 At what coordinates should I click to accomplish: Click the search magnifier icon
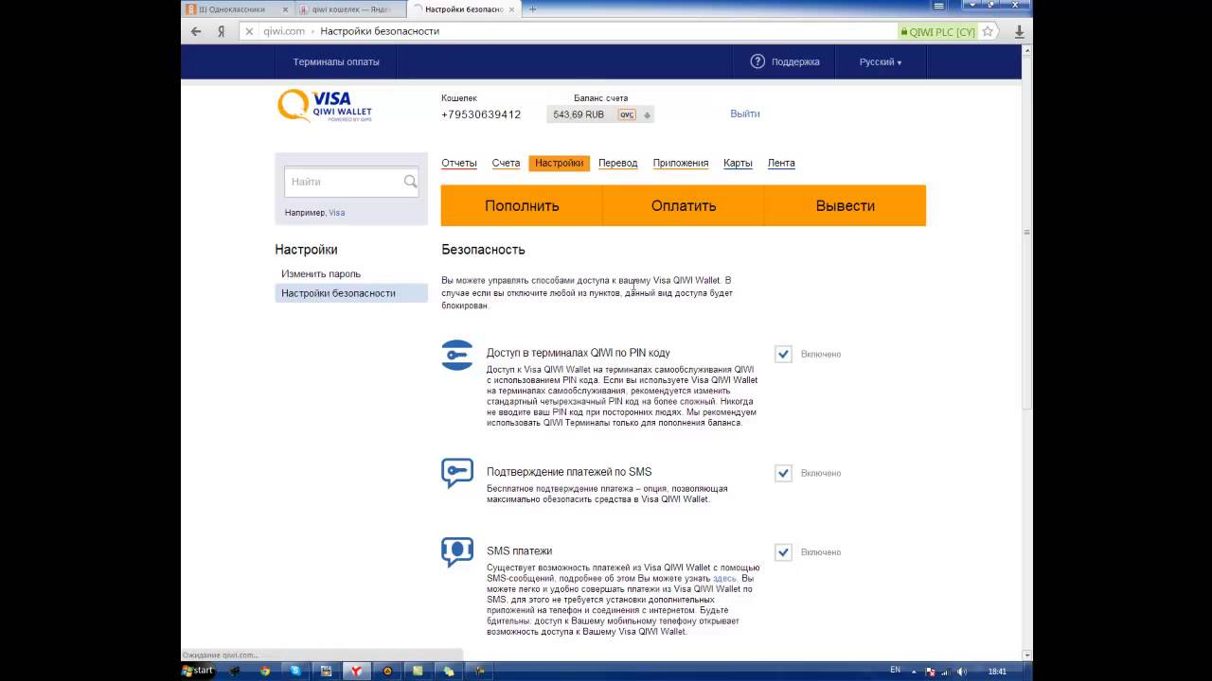pyautogui.click(x=410, y=182)
